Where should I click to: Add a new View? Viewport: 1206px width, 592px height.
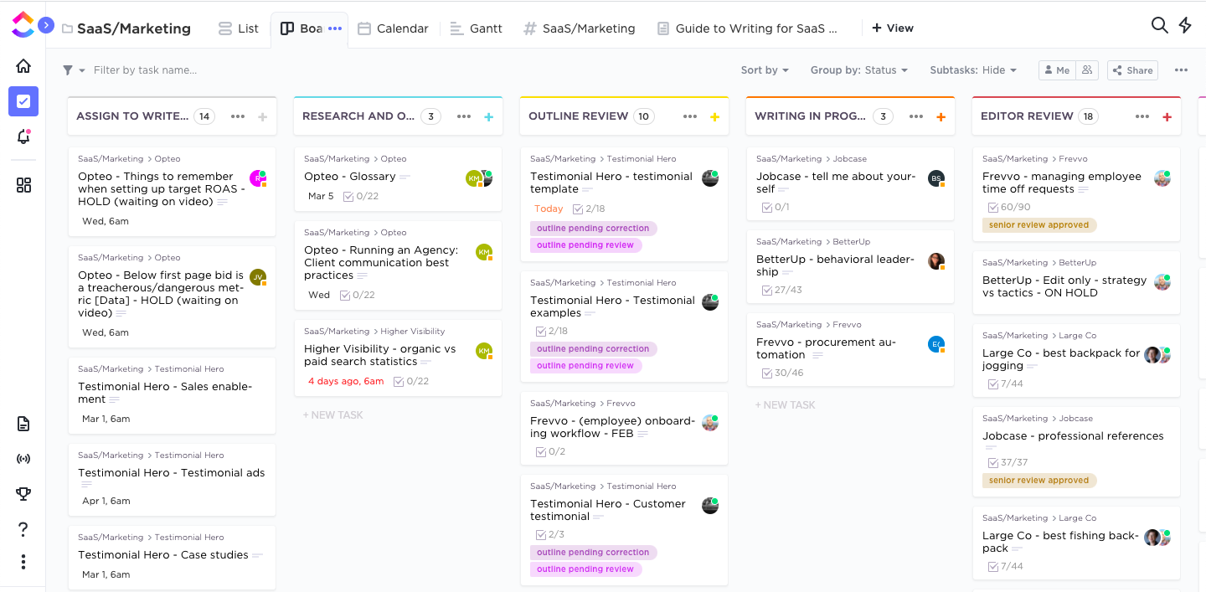(893, 28)
